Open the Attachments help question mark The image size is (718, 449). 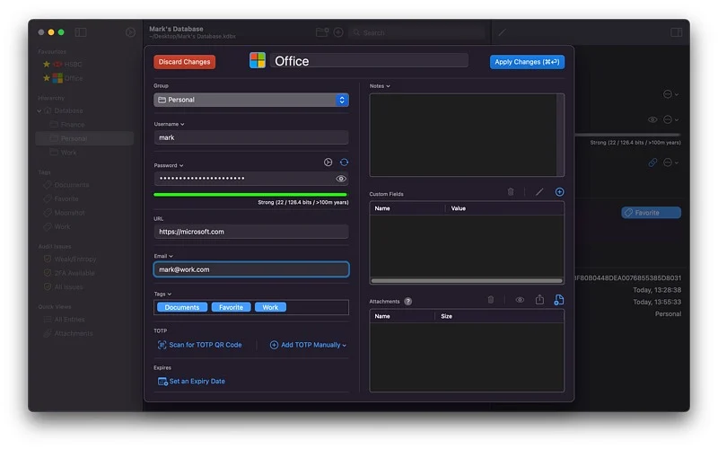(408, 301)
